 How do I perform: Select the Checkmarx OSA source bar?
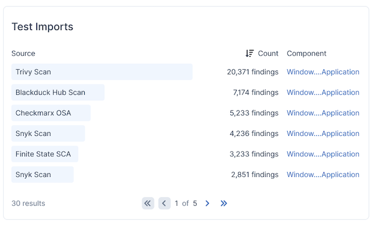pyautogui.click(x=51, y=113)
